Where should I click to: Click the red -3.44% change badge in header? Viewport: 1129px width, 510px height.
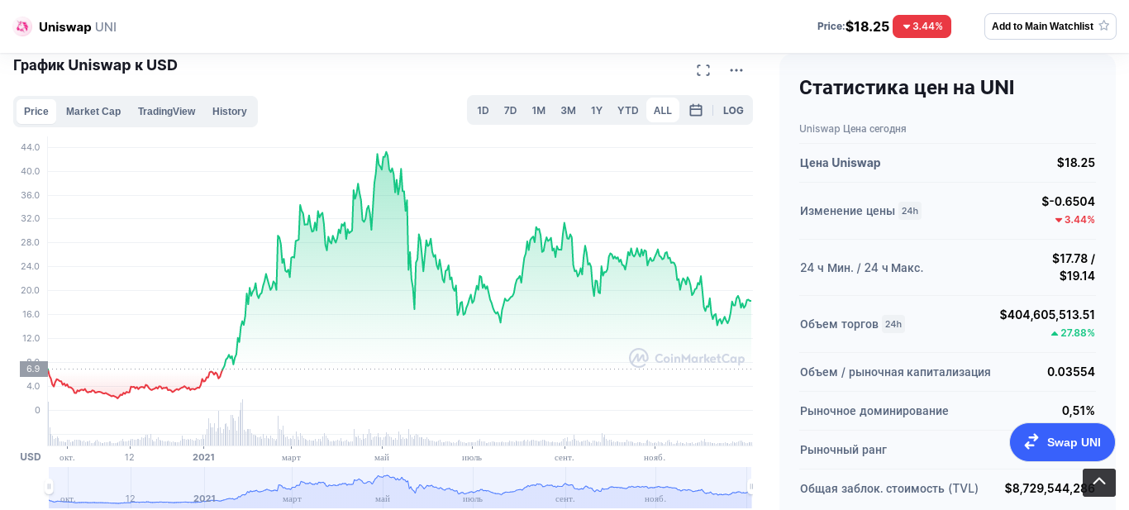[922, 26]
